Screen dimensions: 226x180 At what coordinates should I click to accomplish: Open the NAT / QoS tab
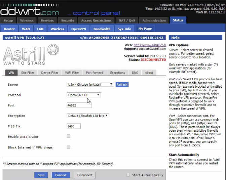tap(127, 20)
